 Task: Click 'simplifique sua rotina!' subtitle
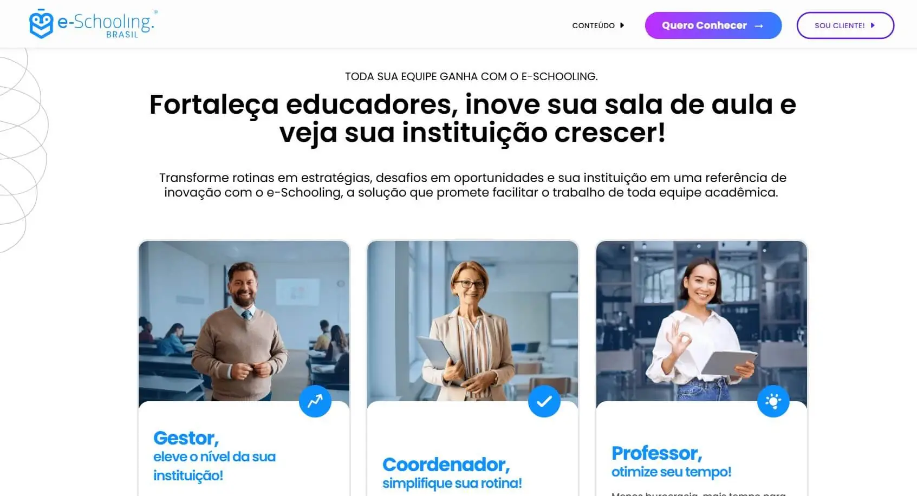click(x=452, y=483)
